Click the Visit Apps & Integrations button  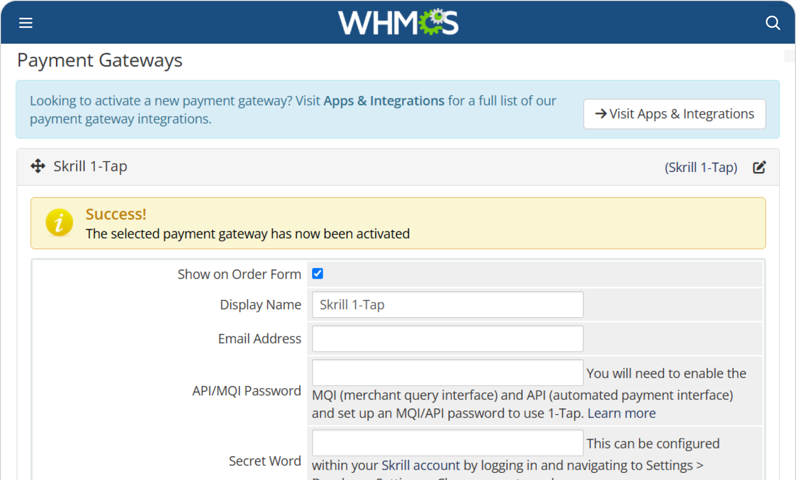(674, 114)
